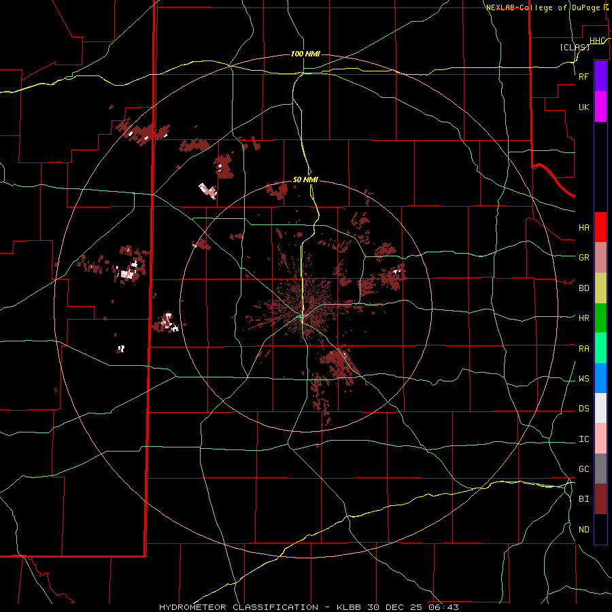Click the DS legend label
The height and width of the screenshot is (612, 612).
[x=583, y=409]
